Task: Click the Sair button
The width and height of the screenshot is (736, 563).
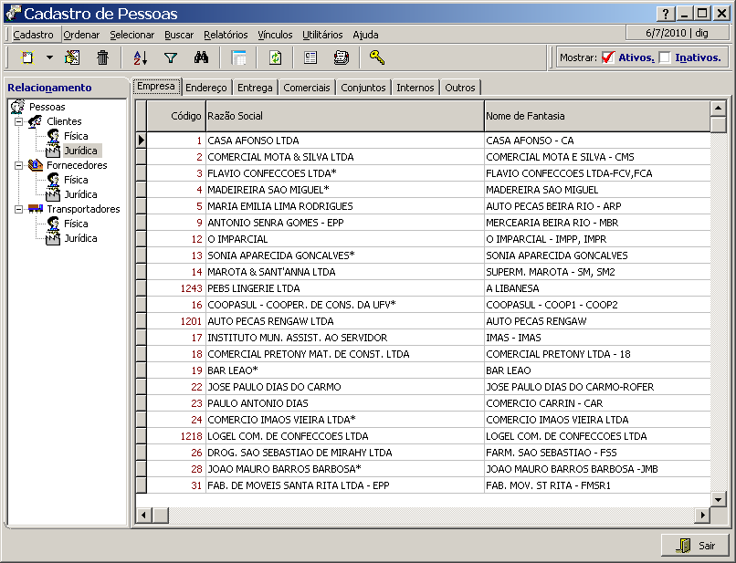Action: click(x=695, y=545)
